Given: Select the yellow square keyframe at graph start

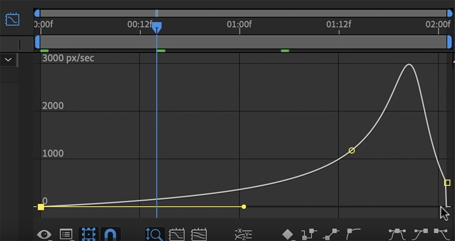Looking at the screenshot, I should coord(41,206).
